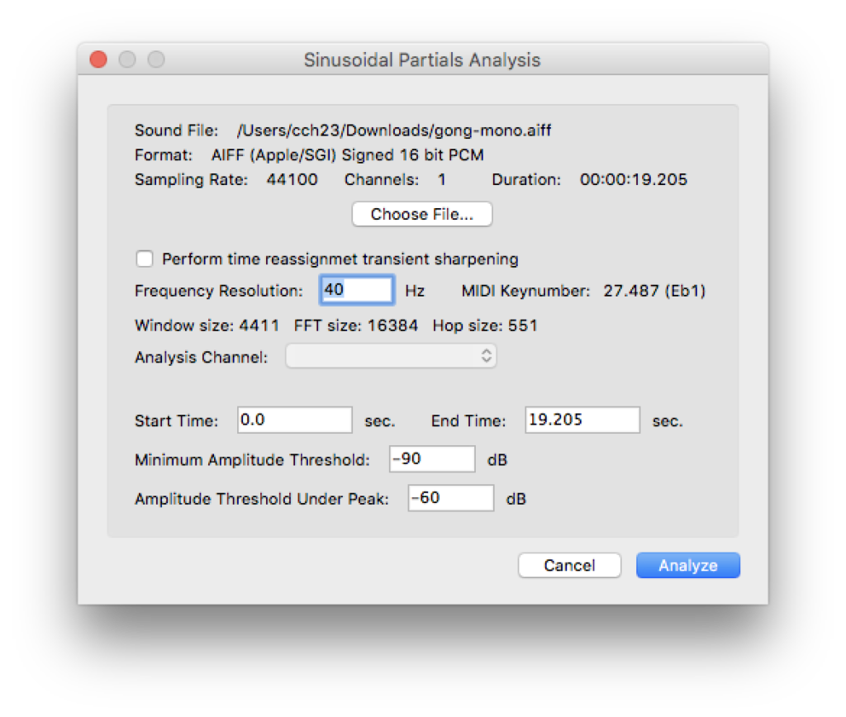Click the Hop size: 551 text
Screen dimensions: 846x717
(x=484, y=325)
